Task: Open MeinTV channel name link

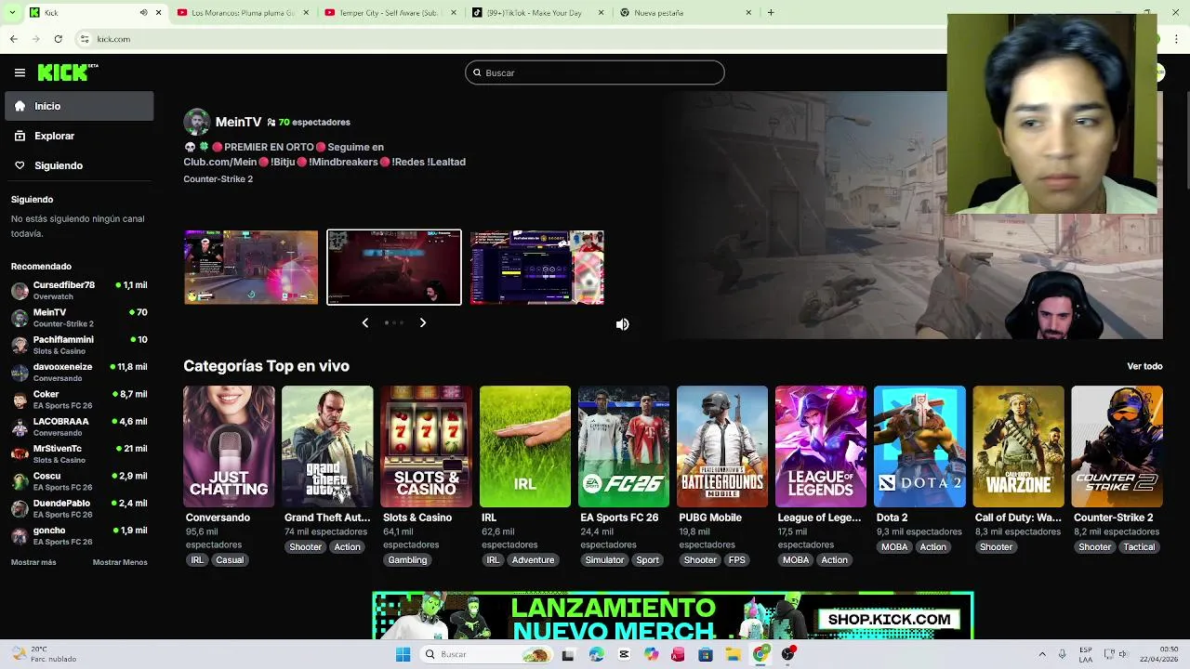Action: point(238,122)
